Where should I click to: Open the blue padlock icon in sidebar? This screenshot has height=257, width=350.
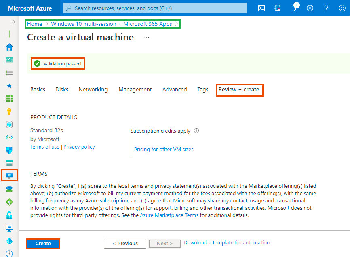click(9, 215)
